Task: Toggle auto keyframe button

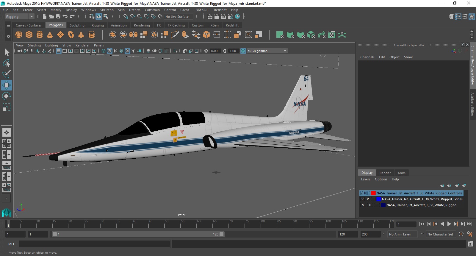Action: click(x=461, y=234)
